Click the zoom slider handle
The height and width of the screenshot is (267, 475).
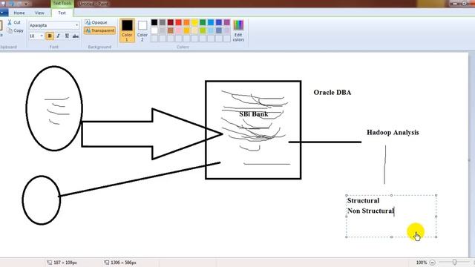tap(454, 262)
